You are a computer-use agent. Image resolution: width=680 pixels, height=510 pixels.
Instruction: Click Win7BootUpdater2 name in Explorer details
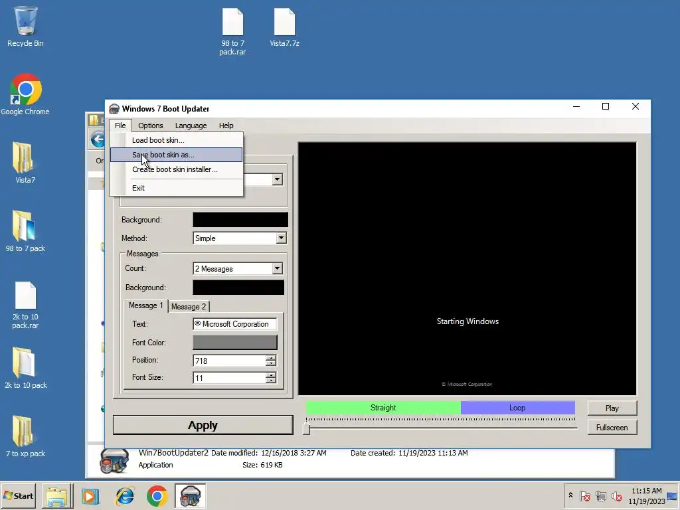(173, 453)
